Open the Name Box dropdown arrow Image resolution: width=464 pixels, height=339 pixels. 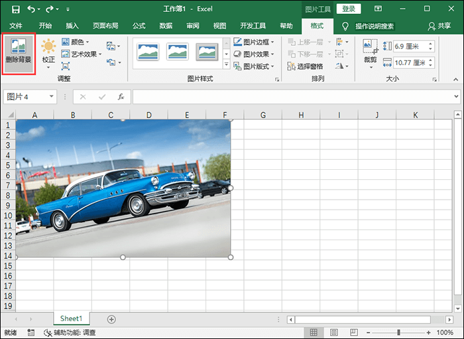tap(52, 96)
